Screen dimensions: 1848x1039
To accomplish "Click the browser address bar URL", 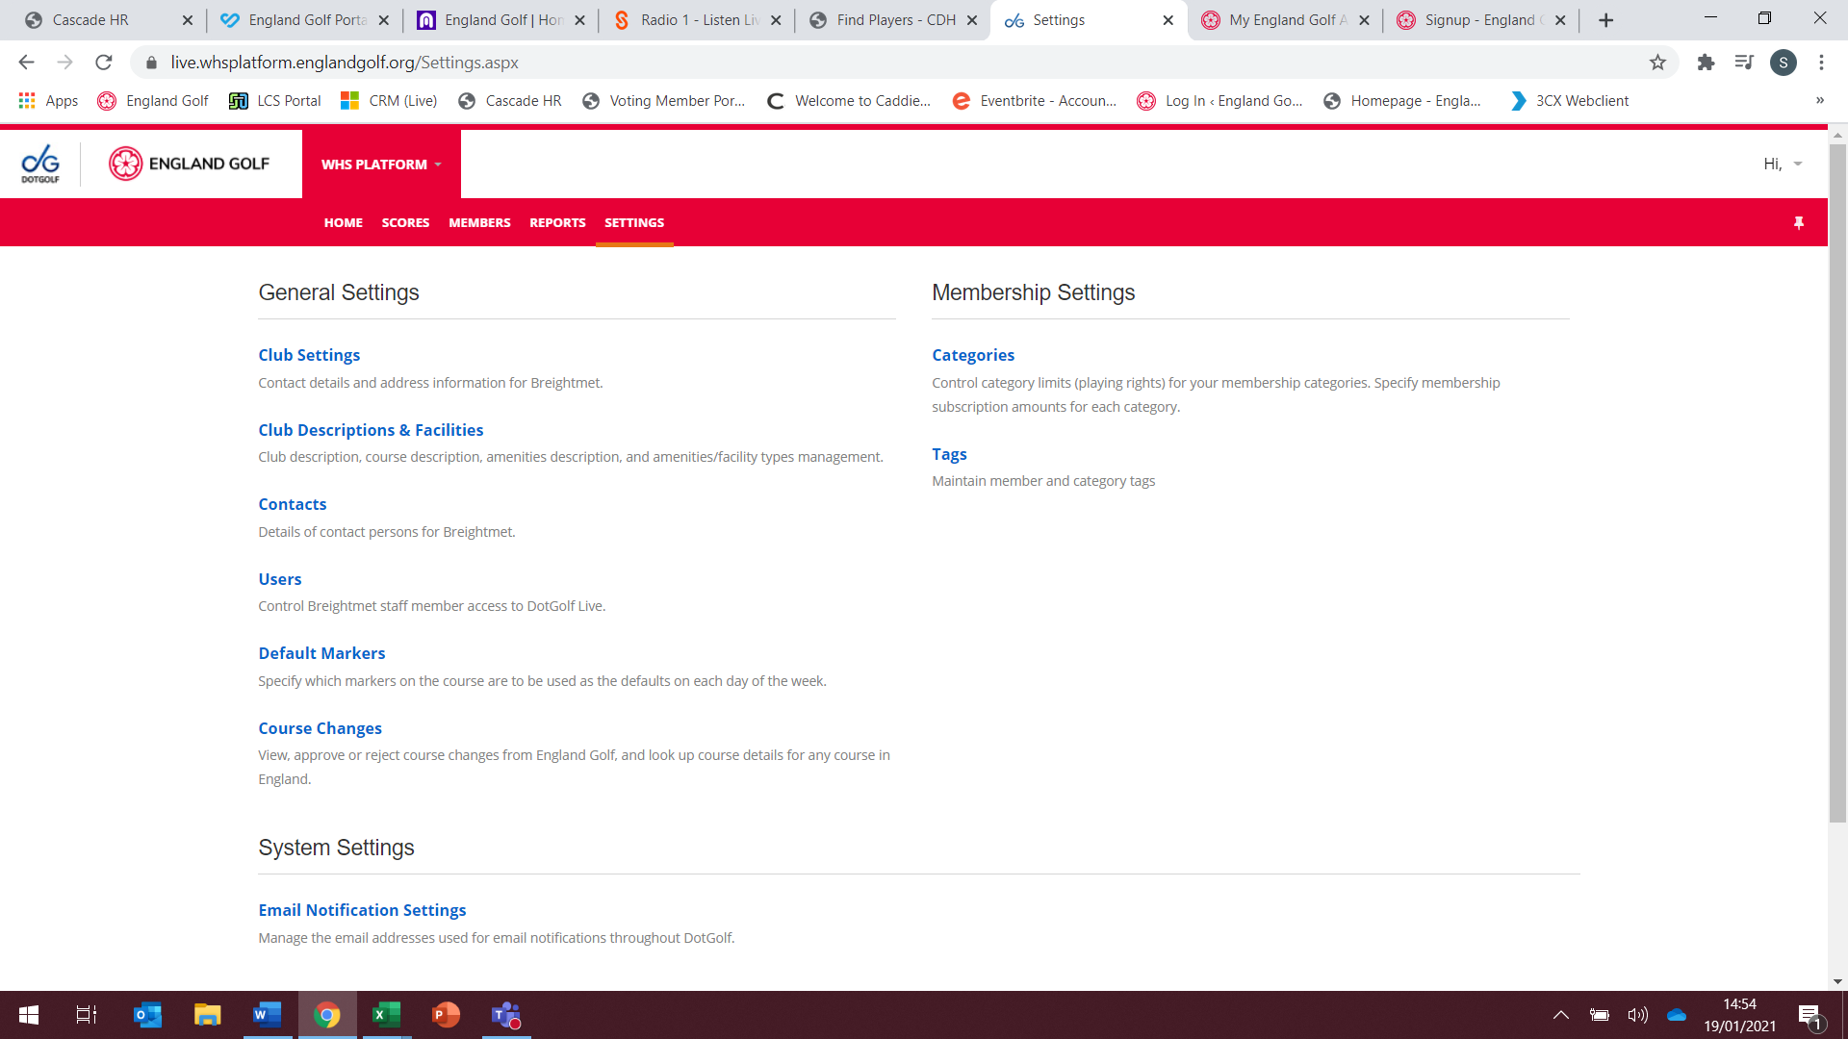I will pos(345,63).
